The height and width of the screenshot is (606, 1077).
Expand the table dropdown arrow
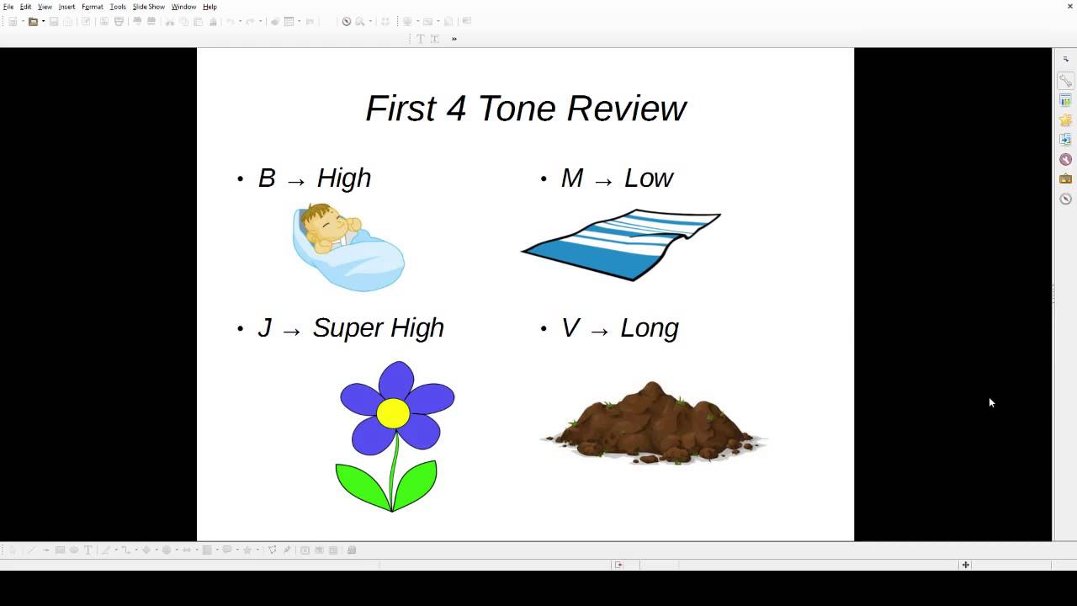point(299,21)
